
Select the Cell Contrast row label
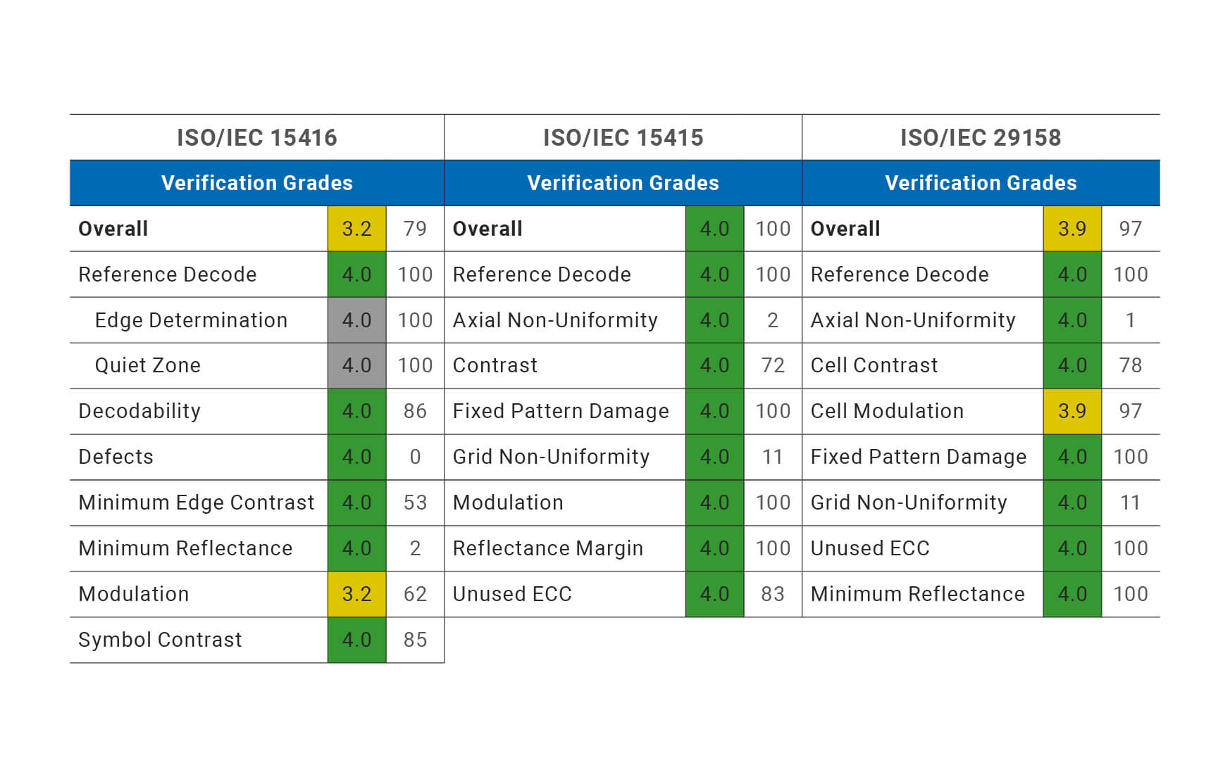click(x=874, y=365)
